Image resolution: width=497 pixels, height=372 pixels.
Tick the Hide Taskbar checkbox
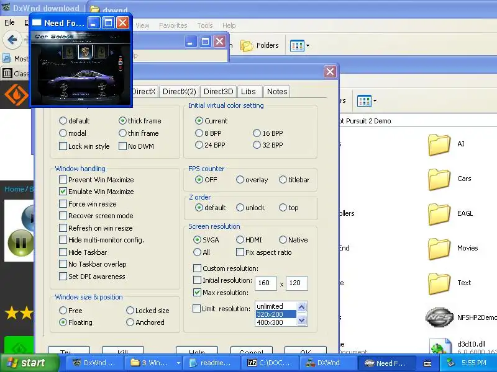click(x=63, y=252)
